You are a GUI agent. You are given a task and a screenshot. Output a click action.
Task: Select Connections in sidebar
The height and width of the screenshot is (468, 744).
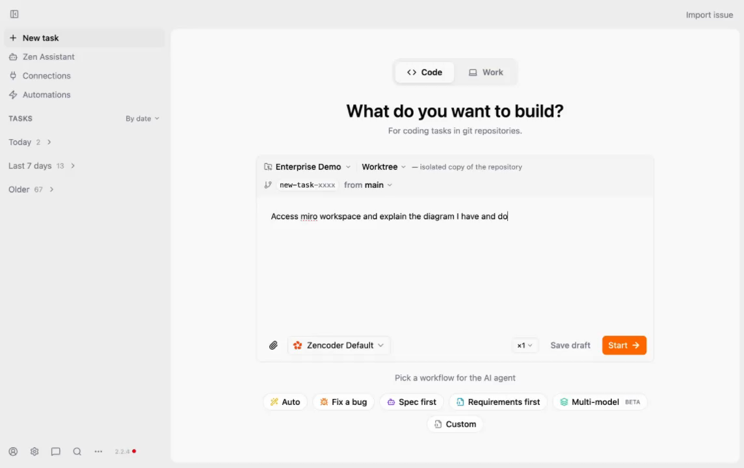85,76
